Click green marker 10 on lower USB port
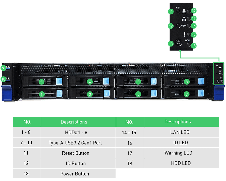This screenshot has width=226, height=181. pos(3,79)
